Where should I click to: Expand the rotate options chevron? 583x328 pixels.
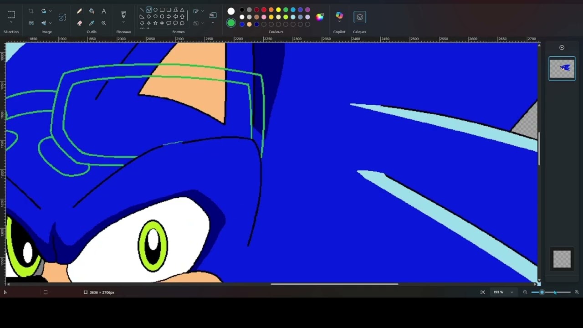50,11
